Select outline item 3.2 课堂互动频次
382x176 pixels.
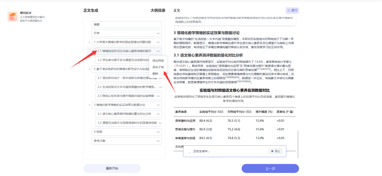(x=128, y=123)
